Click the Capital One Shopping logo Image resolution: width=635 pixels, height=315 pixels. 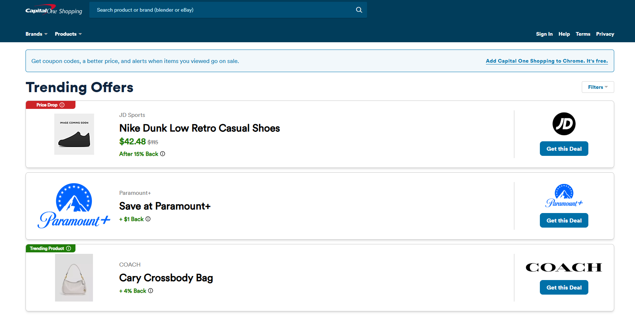[x=54, y=10]
